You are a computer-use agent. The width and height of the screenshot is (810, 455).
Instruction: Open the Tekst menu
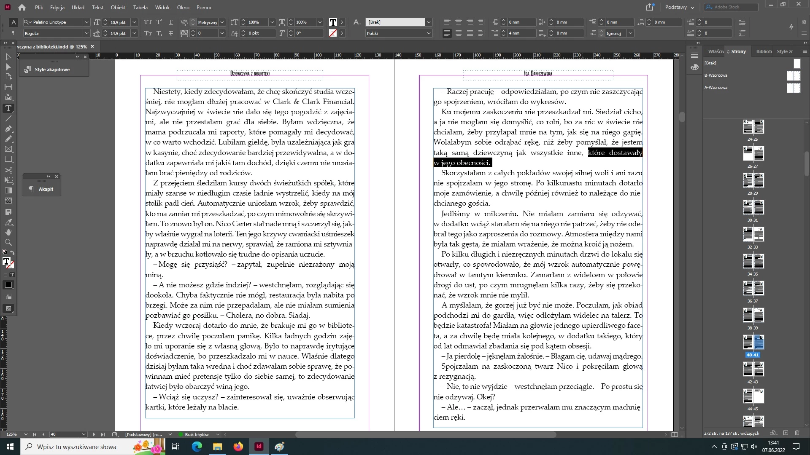tap(97, 7)
